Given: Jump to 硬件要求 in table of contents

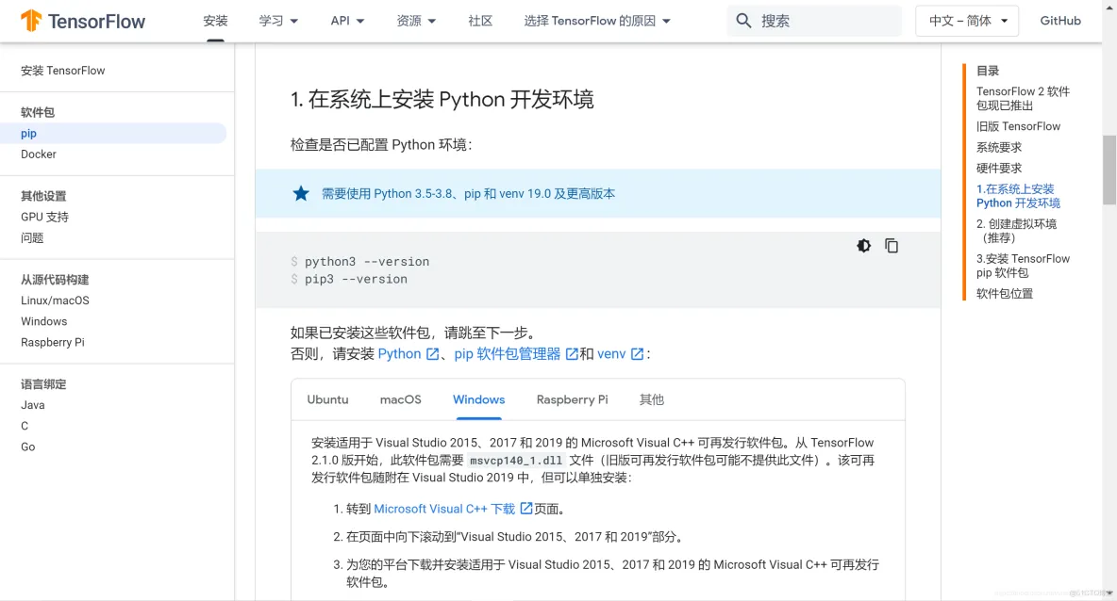Looking at the screenshot, I should [x=999, y=168].
